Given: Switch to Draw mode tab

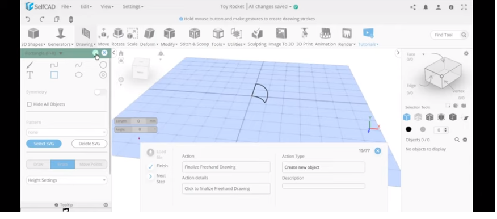Looking at the screenshot, I should (x=39, y=164).
